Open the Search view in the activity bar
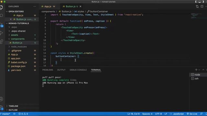 click(x=1, y=15)
